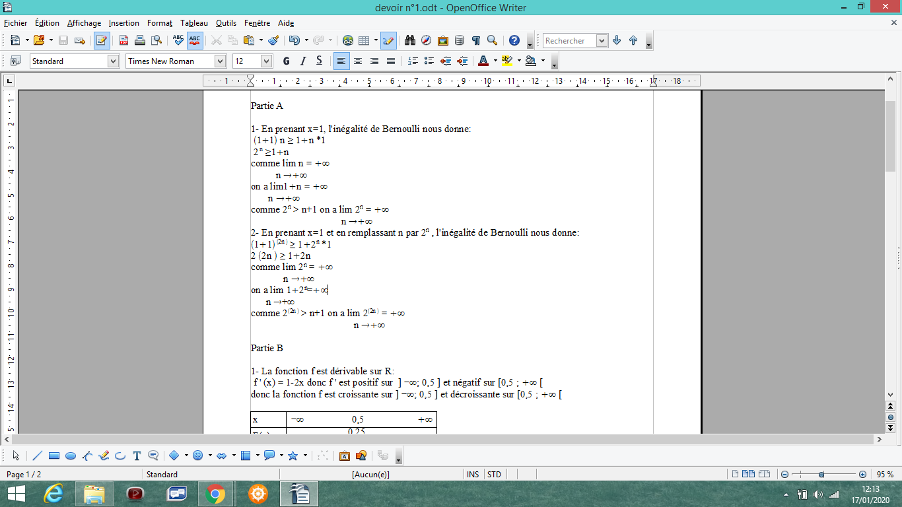
Task: Select the Rectangle drawing tool
Action: click(54, 456)
